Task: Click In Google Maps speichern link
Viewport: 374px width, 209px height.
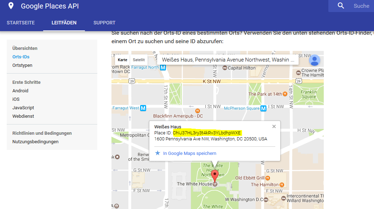Action: tap(190, 153)
